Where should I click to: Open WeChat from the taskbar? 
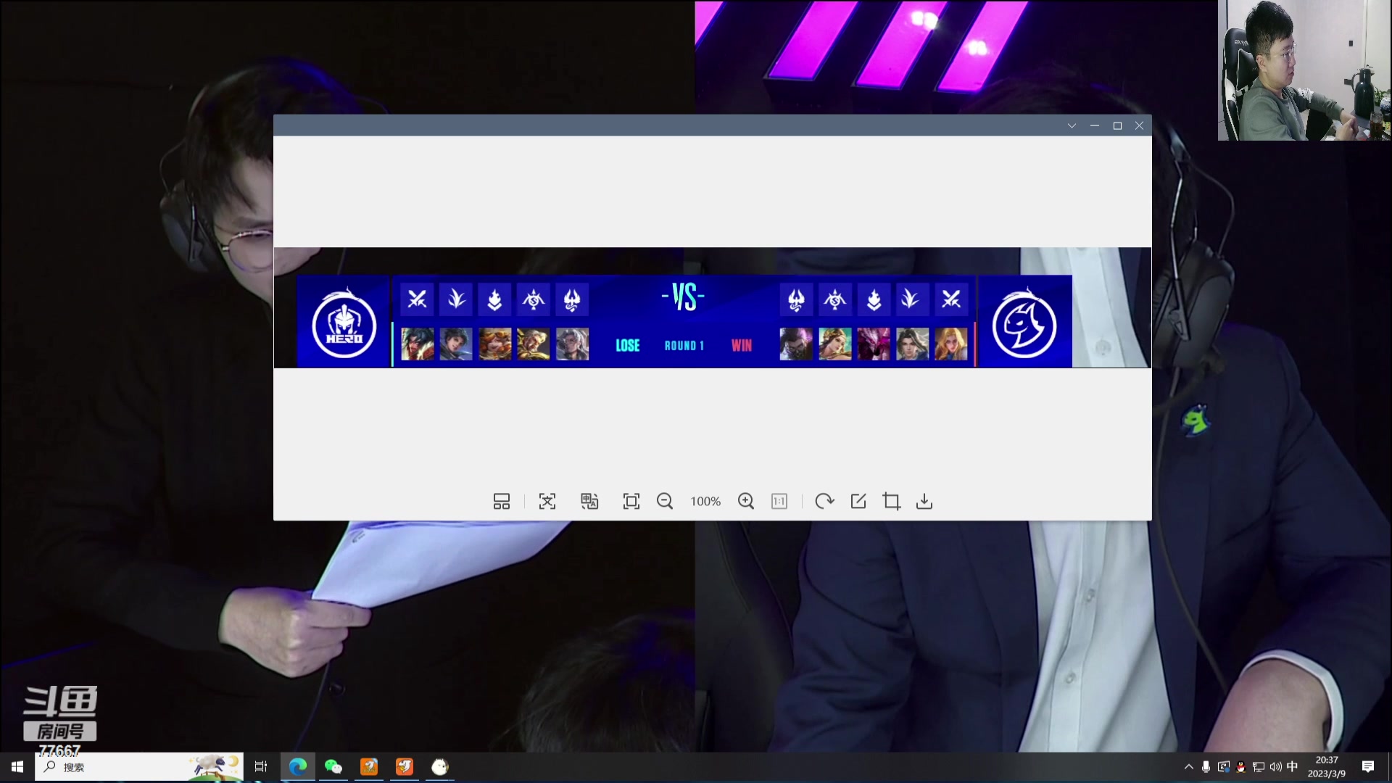point(333,767)
